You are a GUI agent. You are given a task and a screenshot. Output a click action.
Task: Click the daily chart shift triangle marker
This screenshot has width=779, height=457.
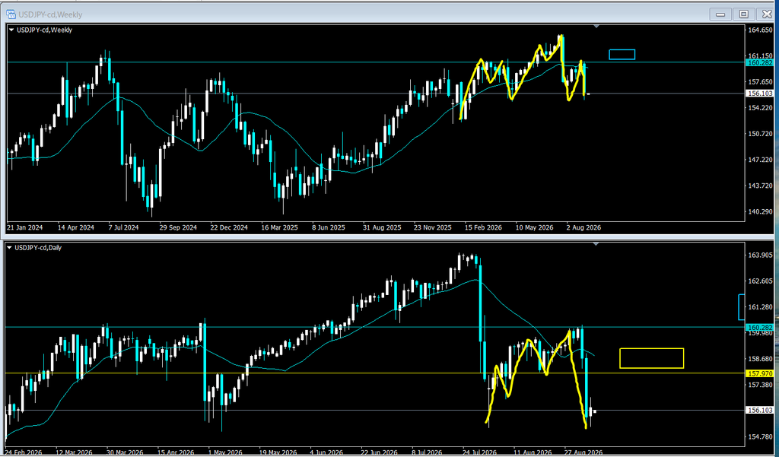[x=596, y=244]
